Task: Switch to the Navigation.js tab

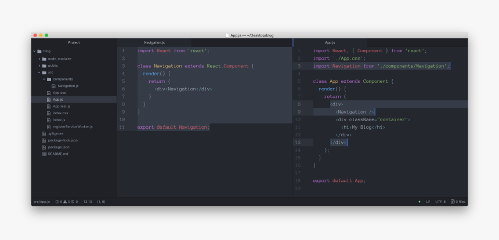Action: click(154, 42)
